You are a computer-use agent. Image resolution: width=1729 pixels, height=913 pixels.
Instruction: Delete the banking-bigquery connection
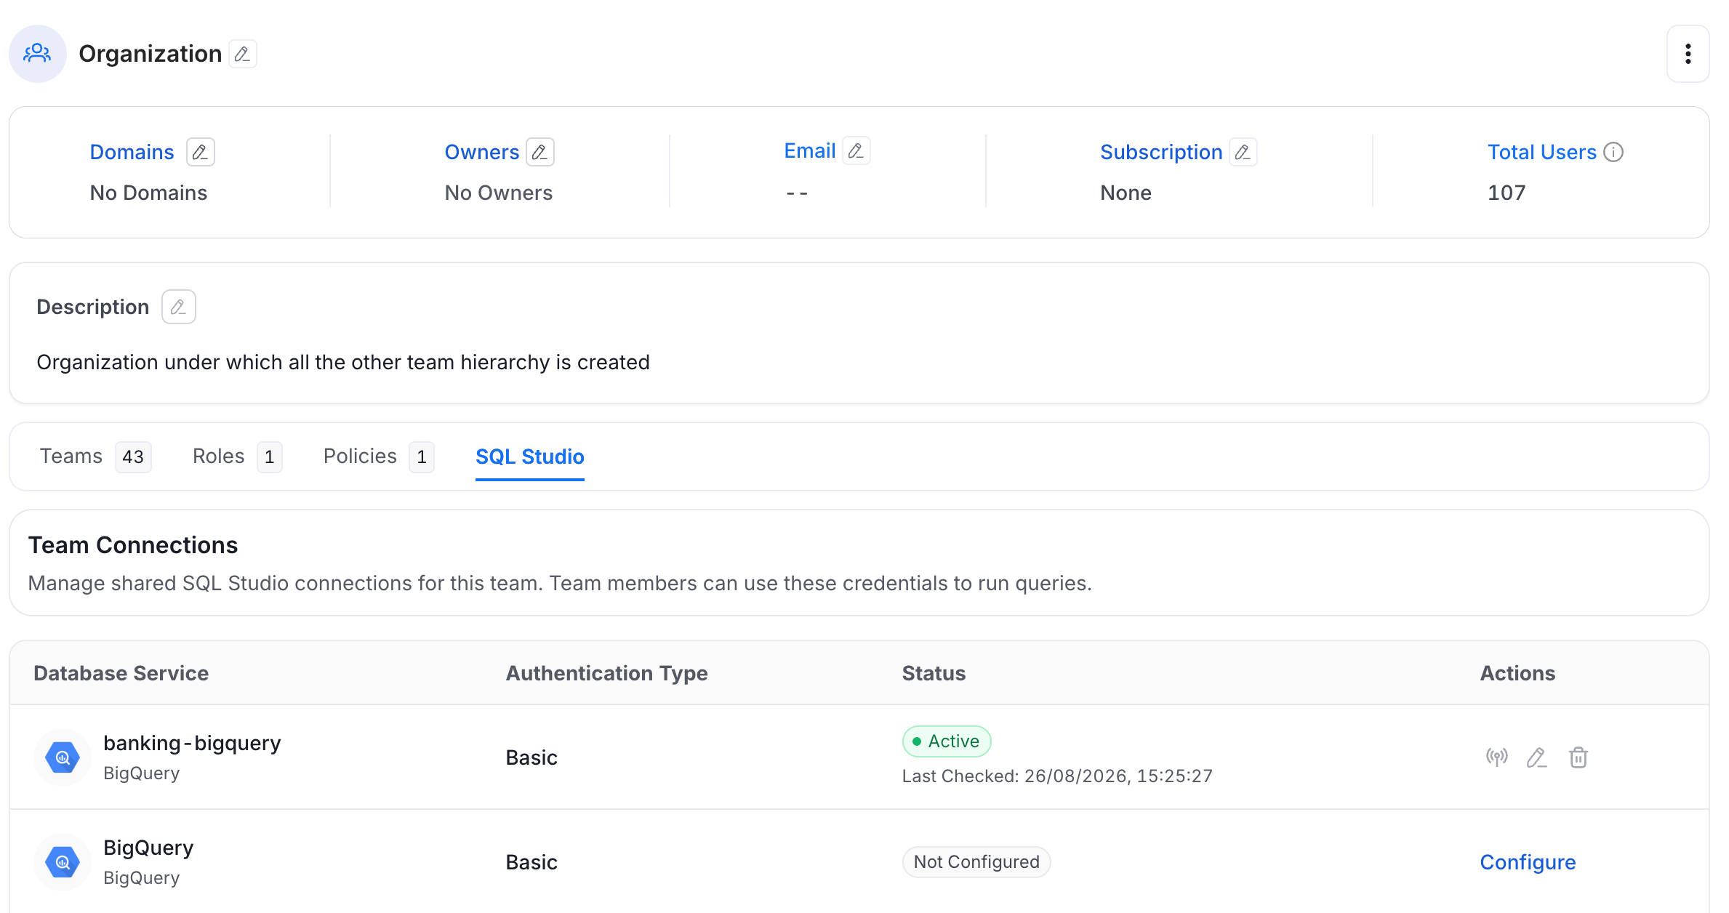pos(1578,757)
